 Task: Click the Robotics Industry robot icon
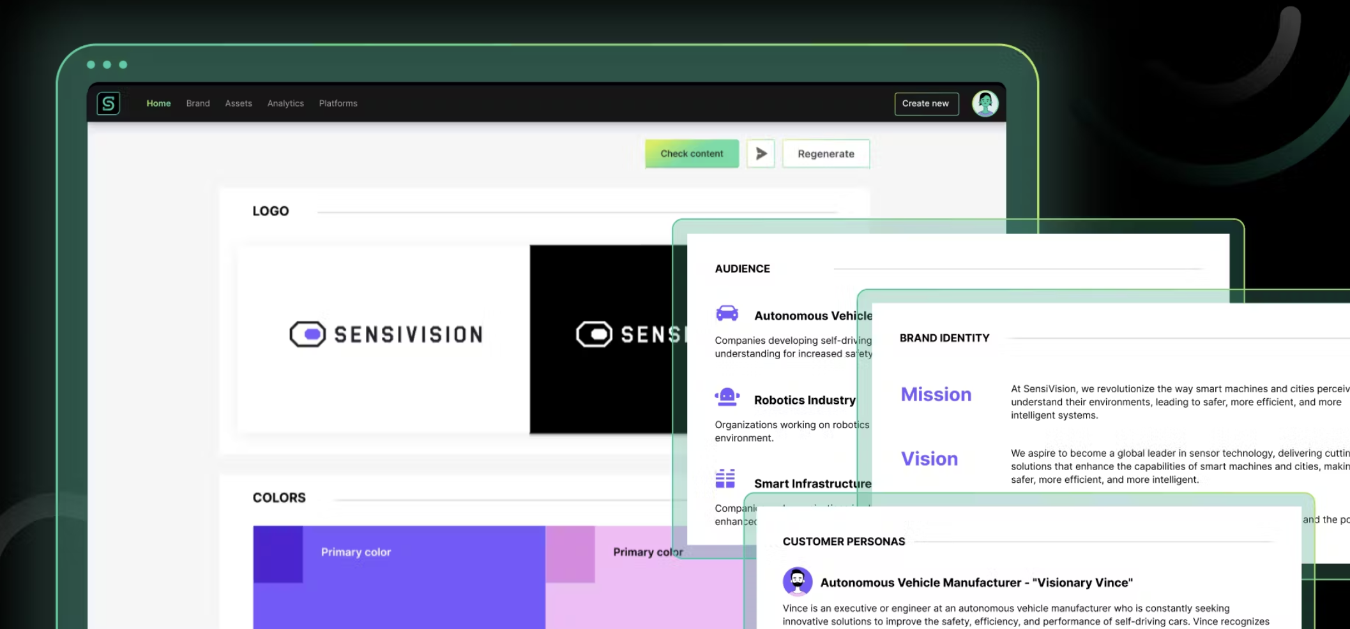[x=727, y=397]
